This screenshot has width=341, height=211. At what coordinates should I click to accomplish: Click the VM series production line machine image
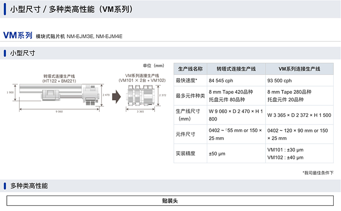tap(140, 95)
